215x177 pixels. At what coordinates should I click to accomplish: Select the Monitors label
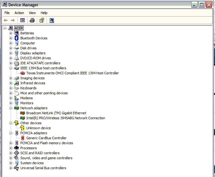click(x=27, y=103)
